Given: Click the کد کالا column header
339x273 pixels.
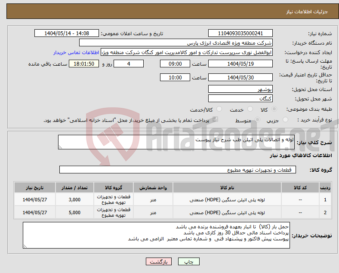Looking at the screenshot, I should point(300,188).
